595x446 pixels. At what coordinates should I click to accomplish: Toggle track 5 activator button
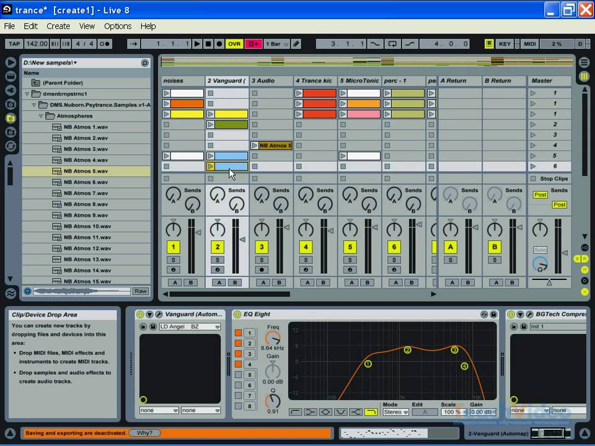pos(350,247)
